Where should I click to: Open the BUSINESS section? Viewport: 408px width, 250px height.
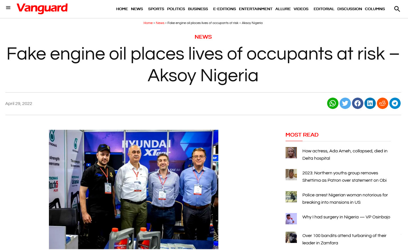click(x=198, y=9)
